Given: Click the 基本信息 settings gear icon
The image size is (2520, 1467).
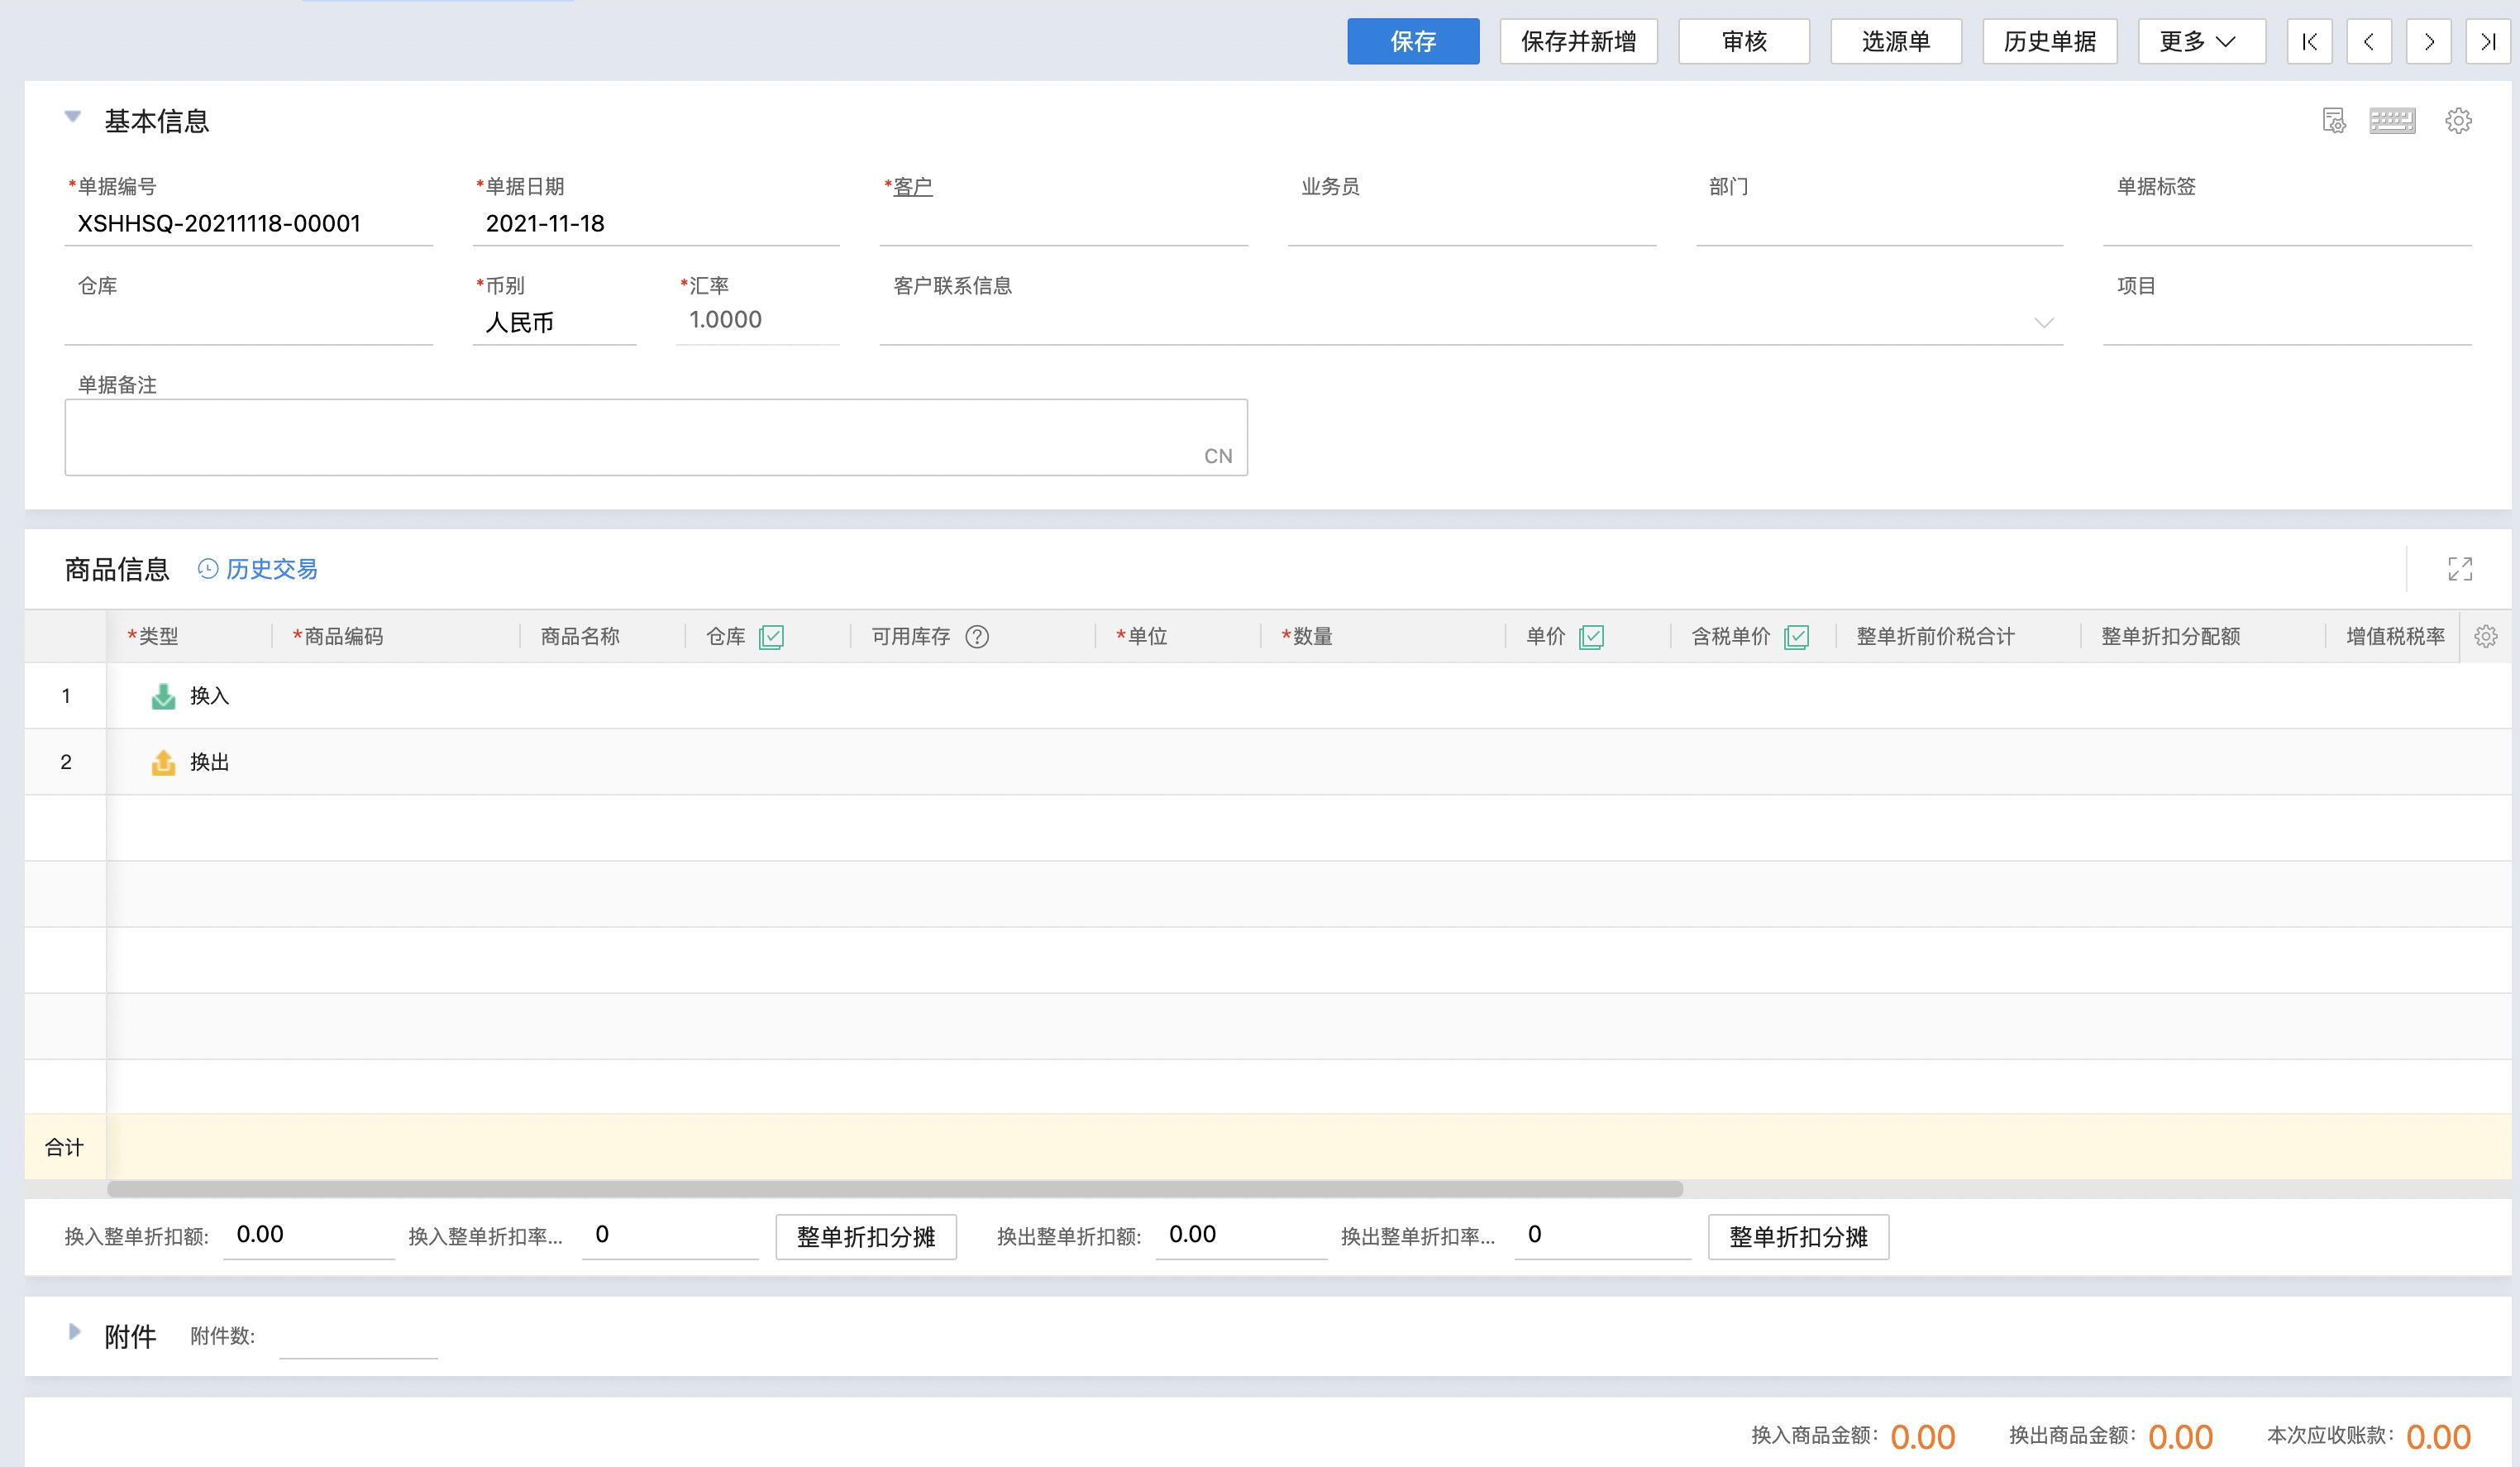Looking at the screenshot, I should 2458,121.
